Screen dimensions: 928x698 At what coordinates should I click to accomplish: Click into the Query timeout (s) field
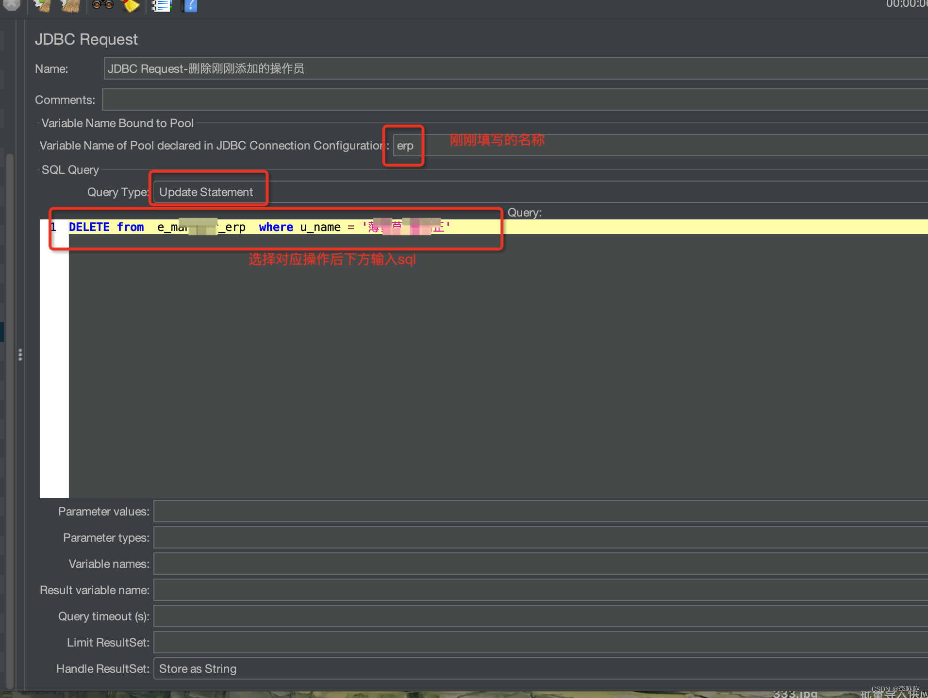[541, 616]
